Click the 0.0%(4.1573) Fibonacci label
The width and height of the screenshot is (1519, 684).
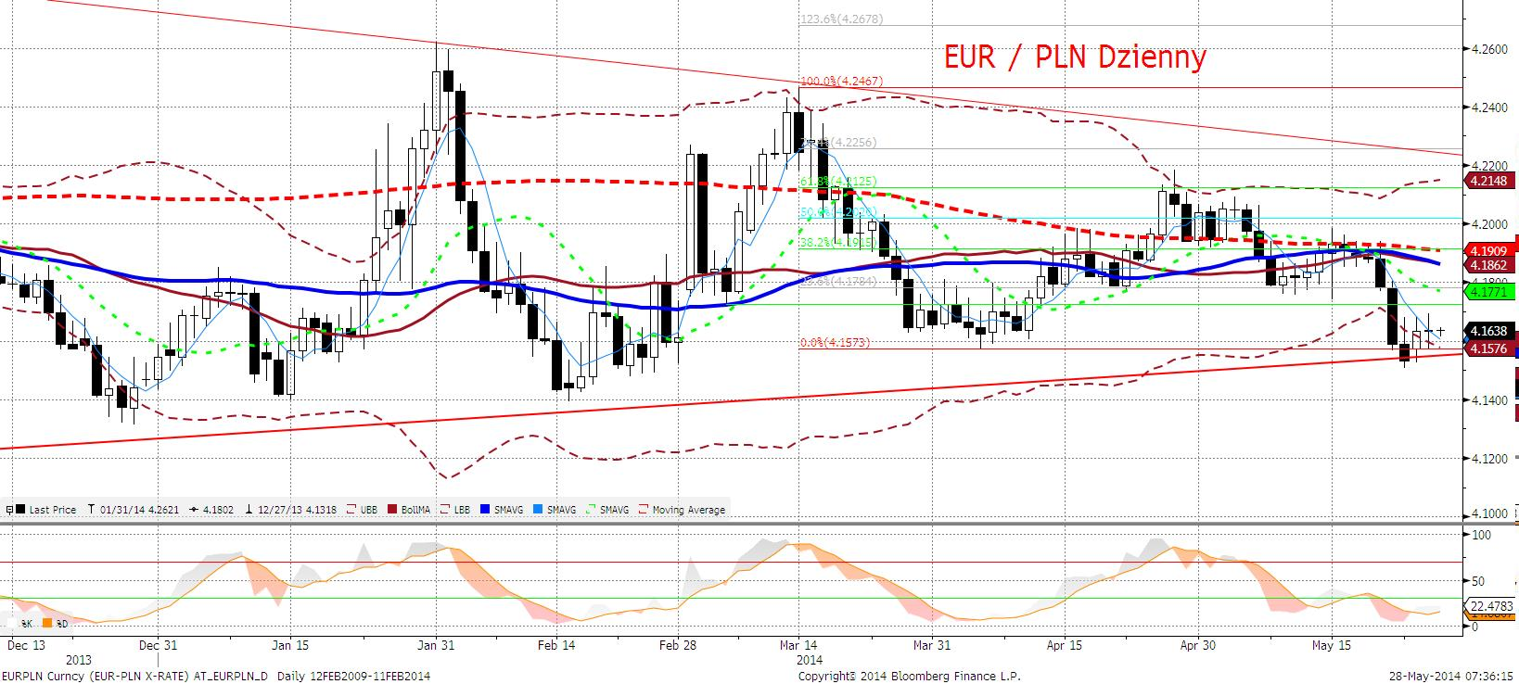(835, 342)
